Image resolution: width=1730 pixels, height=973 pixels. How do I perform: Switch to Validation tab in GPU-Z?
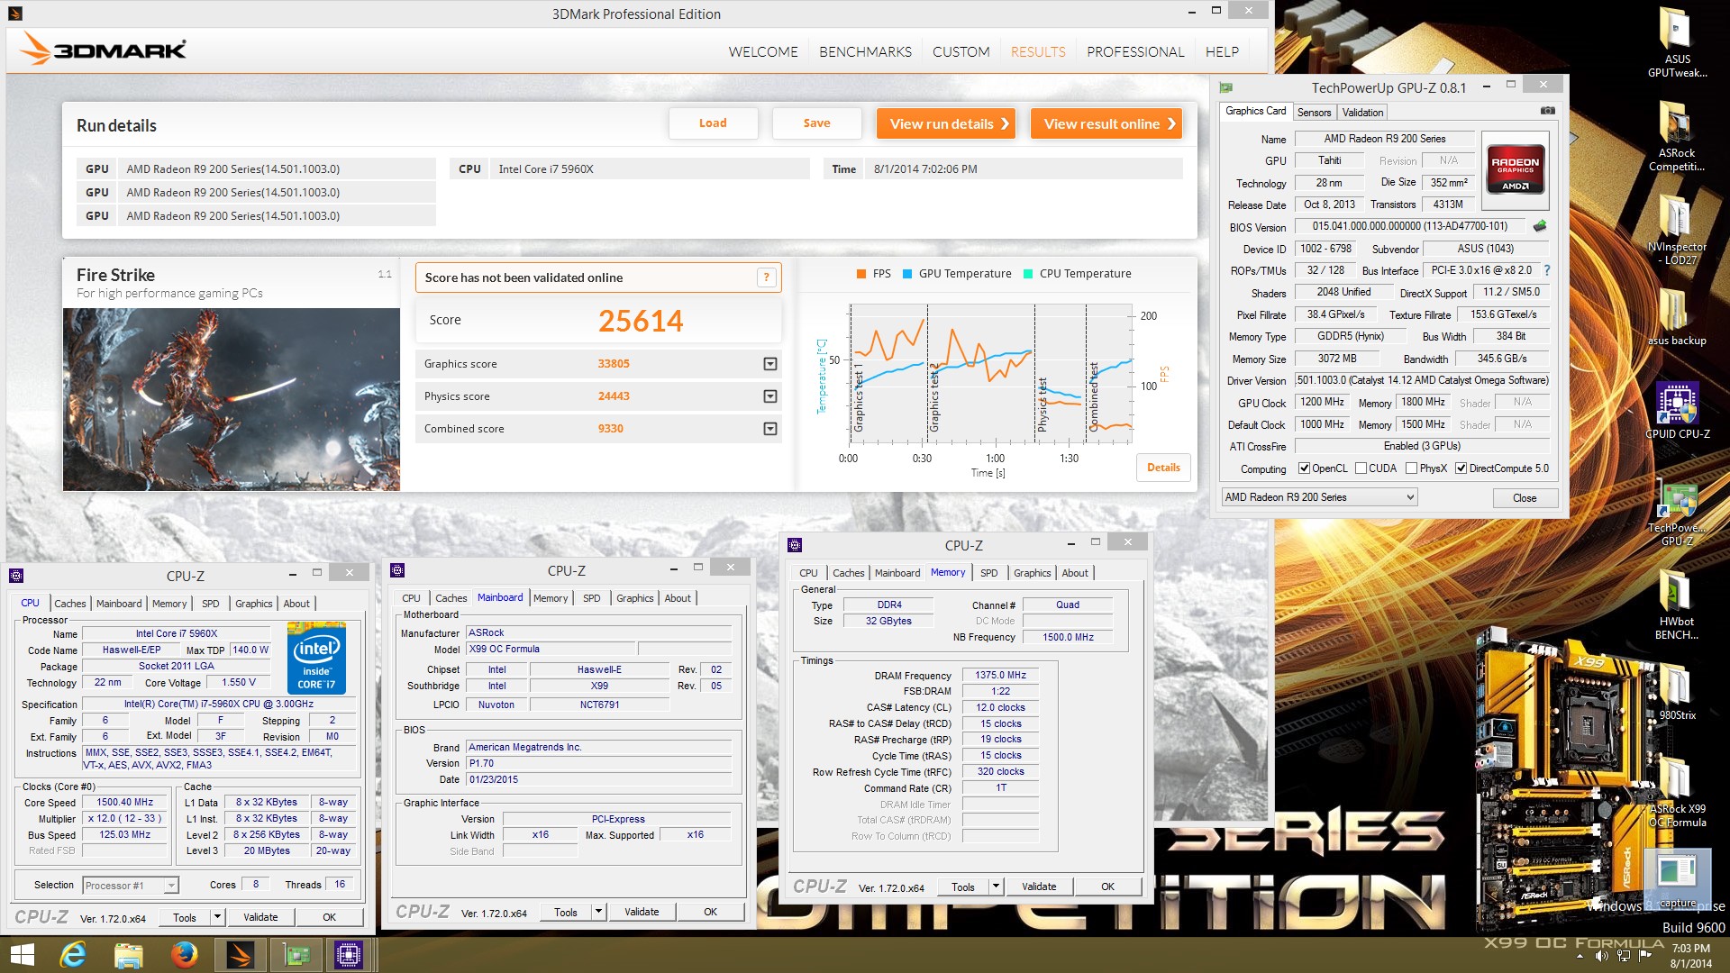click(1362, 113)
